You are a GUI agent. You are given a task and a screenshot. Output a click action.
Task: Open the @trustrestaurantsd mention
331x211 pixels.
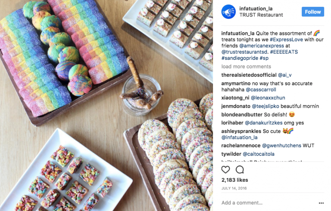tap(244, 52)
